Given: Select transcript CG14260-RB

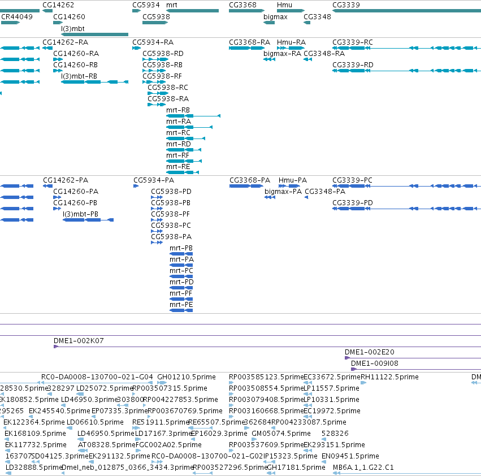Looking at the screenshot, I should (58, 71).
